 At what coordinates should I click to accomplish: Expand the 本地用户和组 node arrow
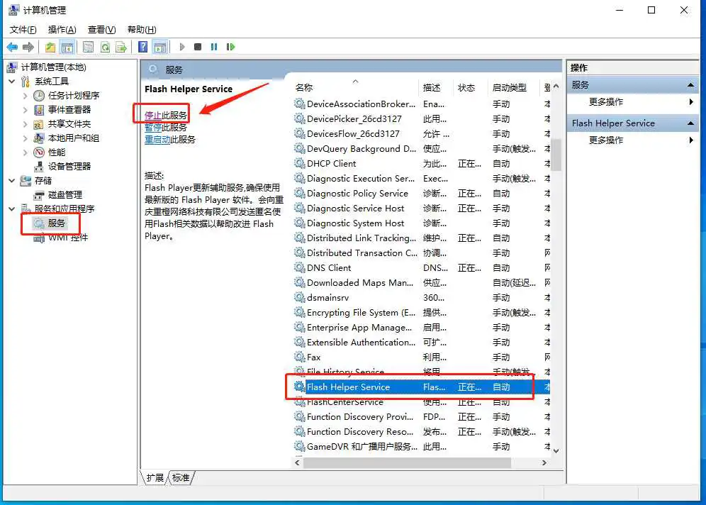[x=26, y=138]
